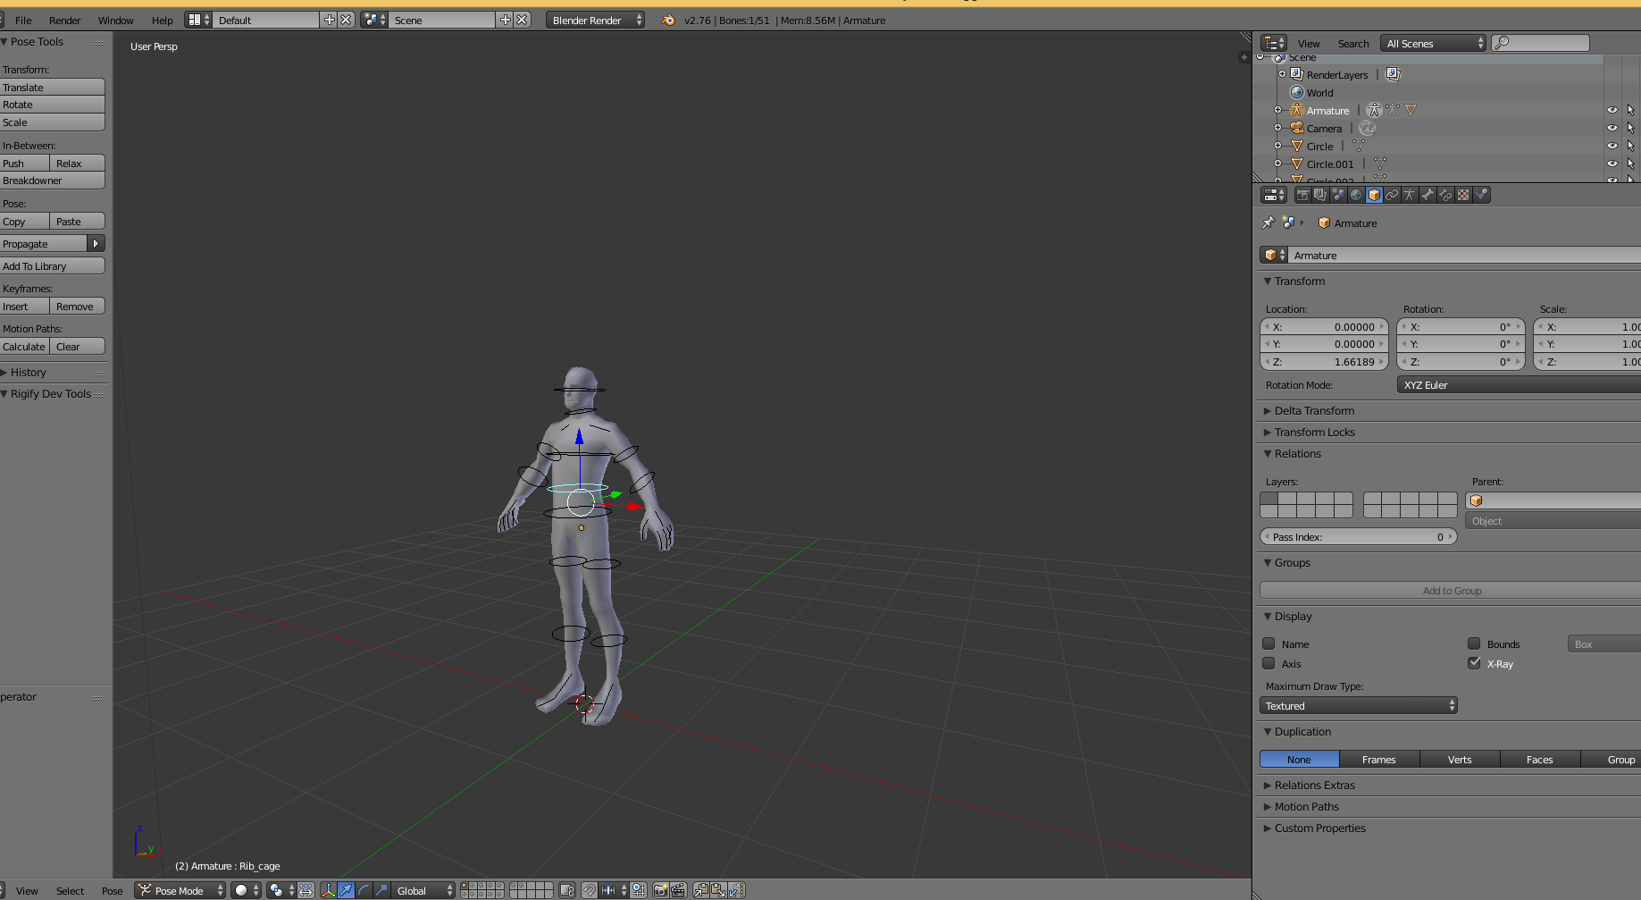Select the rotate manipulator arc icon
The width and height of the screenshot is (1641, 900).
(364, 890)
